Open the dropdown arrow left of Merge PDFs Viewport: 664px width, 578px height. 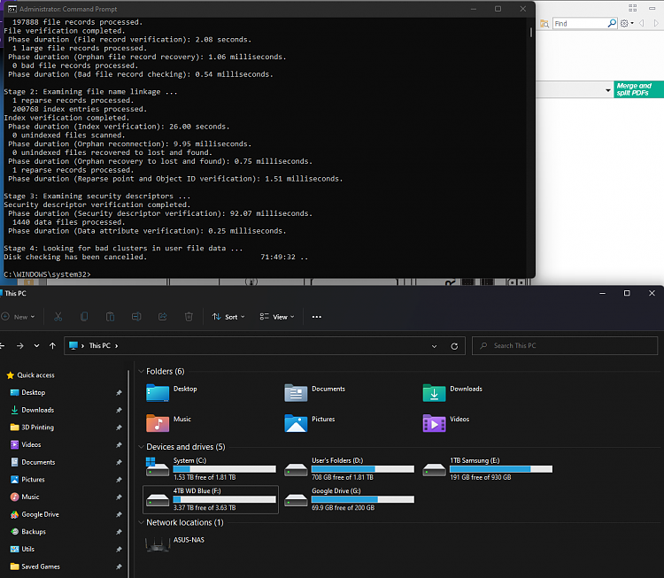607,90
